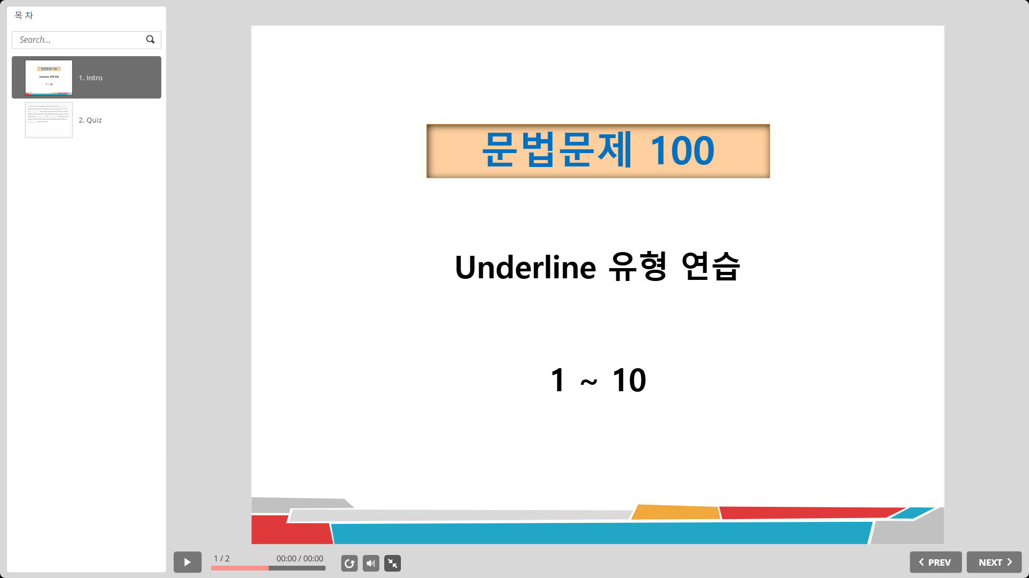Image resolution: width=1029 pixels, height=578 pixels.
Task: Click the slide progress seek bar
Action: (x=268, y=568)
